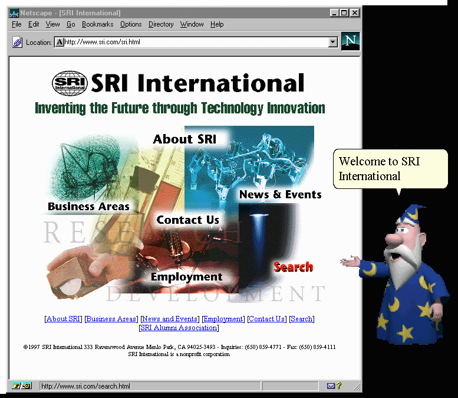
Task: Click the Netscape title bar app icon
Action: point(14,13)
